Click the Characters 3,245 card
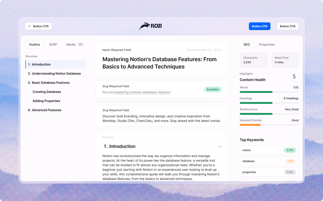Image resolution: width=323 pixels, height=201 pixels. click(x=254, y=60)
